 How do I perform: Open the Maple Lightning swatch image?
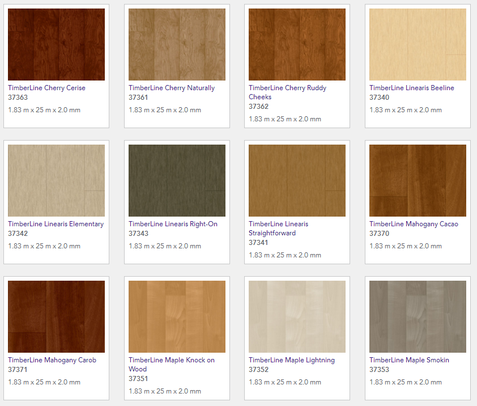coord(297,316)
